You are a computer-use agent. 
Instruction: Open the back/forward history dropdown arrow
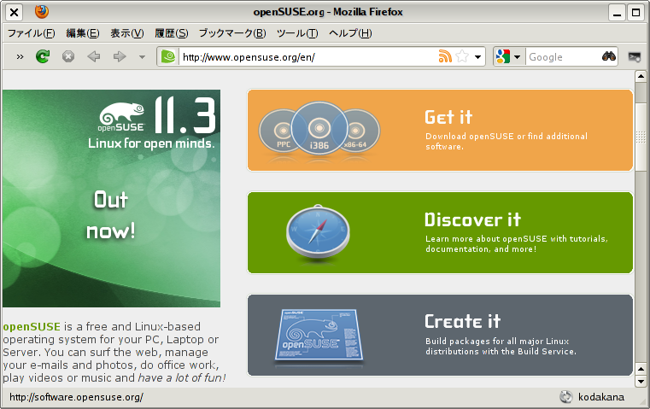pyautogui.click(x=142, y=56)
